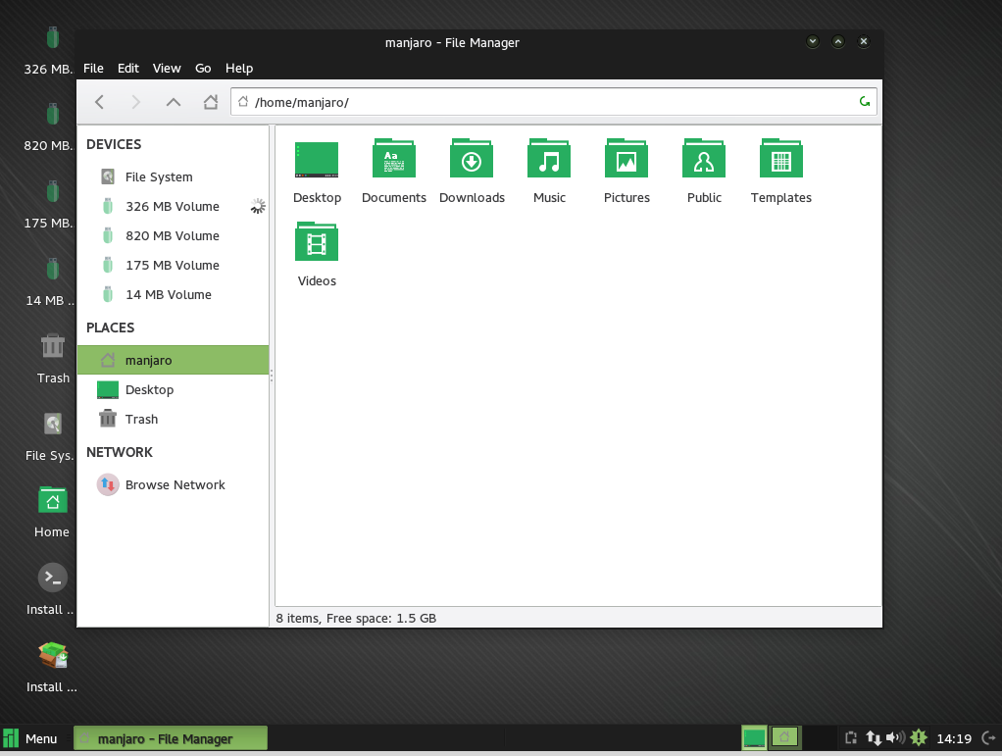Open the Go menu

203,69
